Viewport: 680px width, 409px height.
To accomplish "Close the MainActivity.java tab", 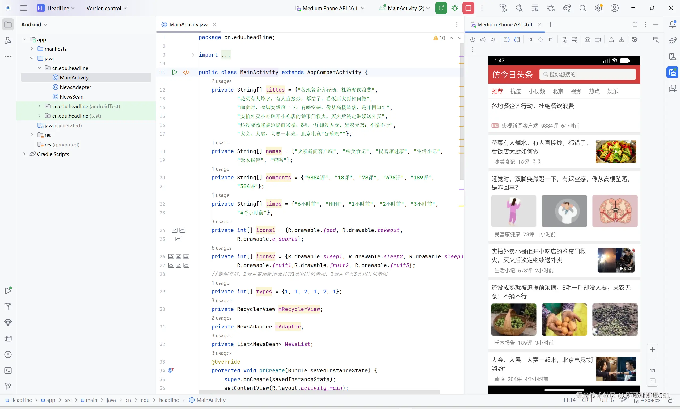I will tap(214, 24).
